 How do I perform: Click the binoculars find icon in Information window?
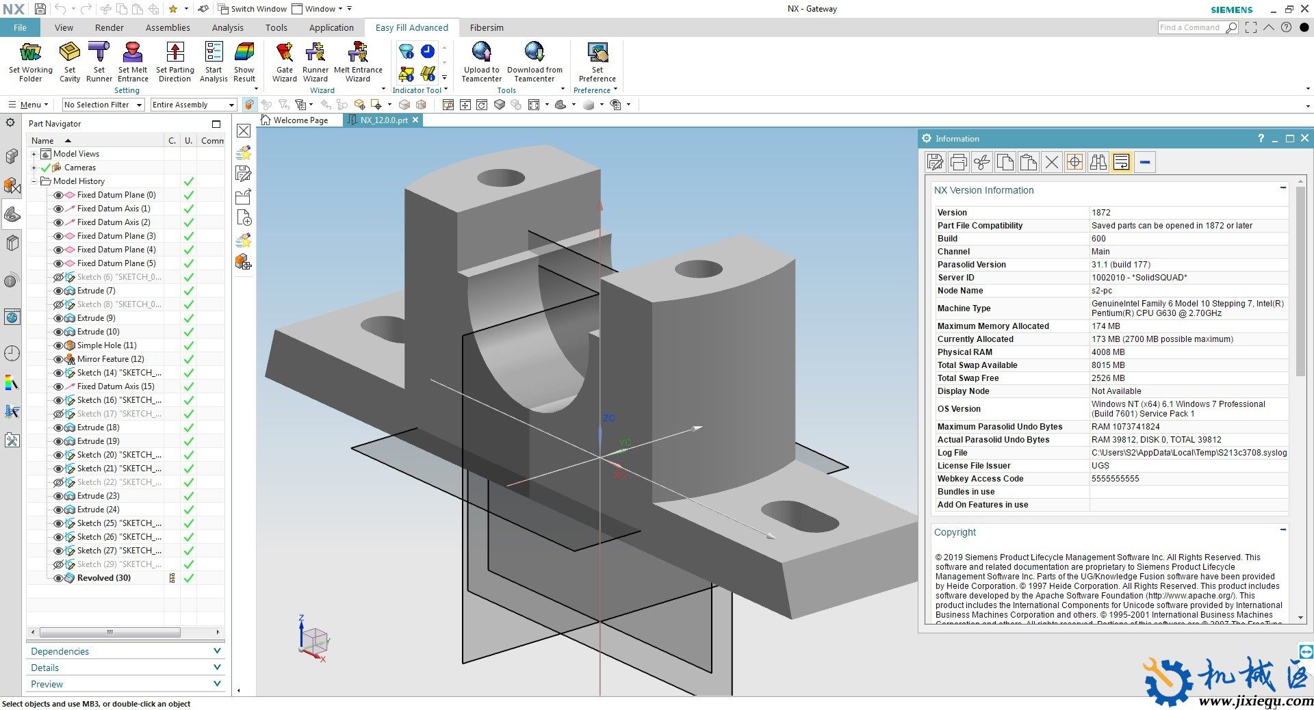click(1098, 162)
